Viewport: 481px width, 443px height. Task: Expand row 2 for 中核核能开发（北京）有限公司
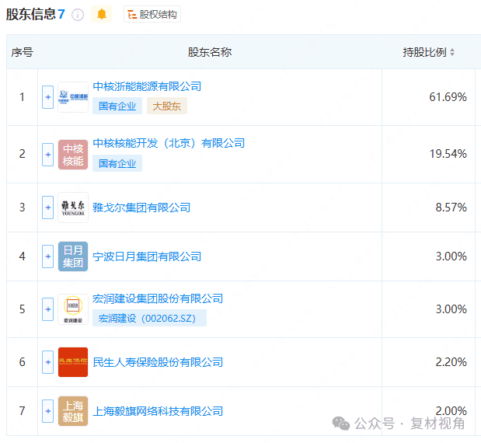pyautogui.click(x=47, y=154)
